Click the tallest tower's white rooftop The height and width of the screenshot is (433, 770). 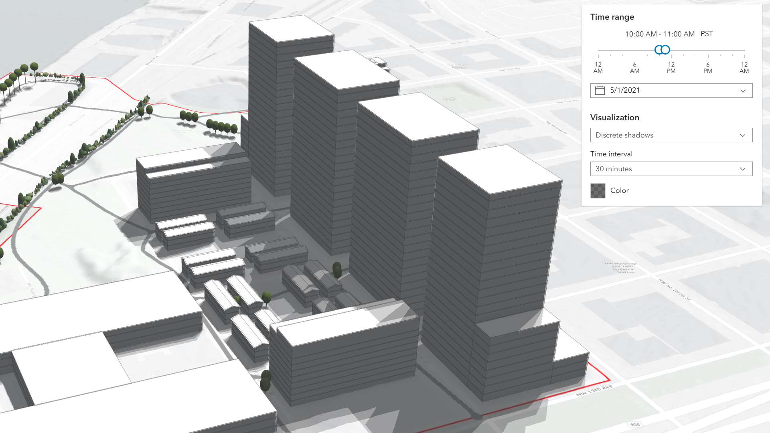pyautogui.click(x=292, y=28)
